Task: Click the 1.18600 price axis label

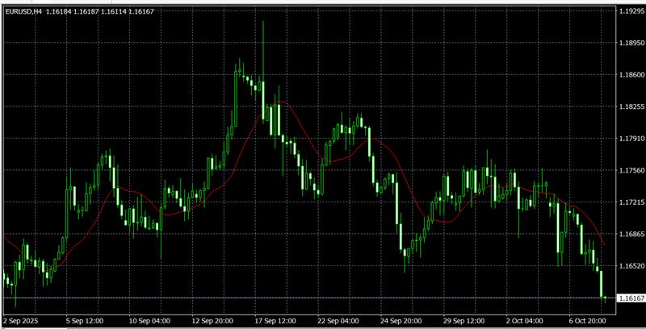Action: (631, 75)
